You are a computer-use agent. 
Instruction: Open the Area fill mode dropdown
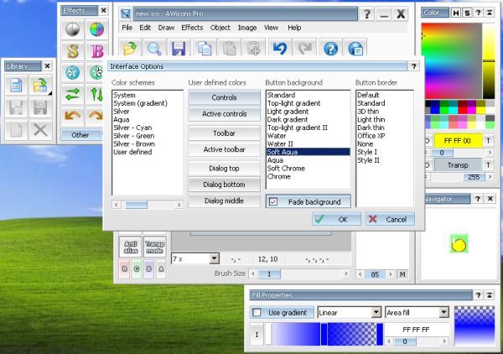[443, 312]
